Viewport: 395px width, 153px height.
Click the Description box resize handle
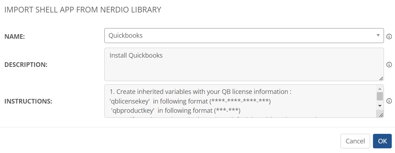[x=381, y=78]
